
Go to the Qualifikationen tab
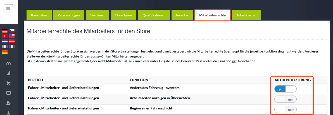pyautogui.click(x=154, y=15)
